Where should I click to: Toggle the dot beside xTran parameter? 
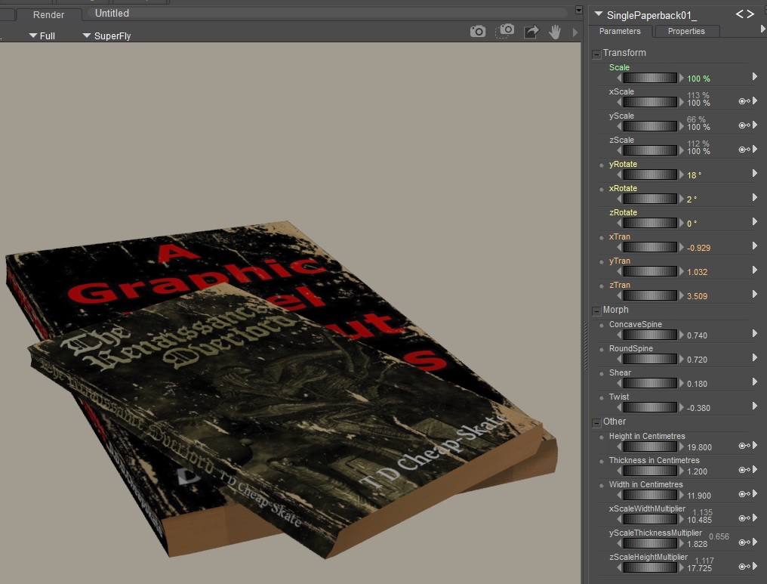coord(602,237)
